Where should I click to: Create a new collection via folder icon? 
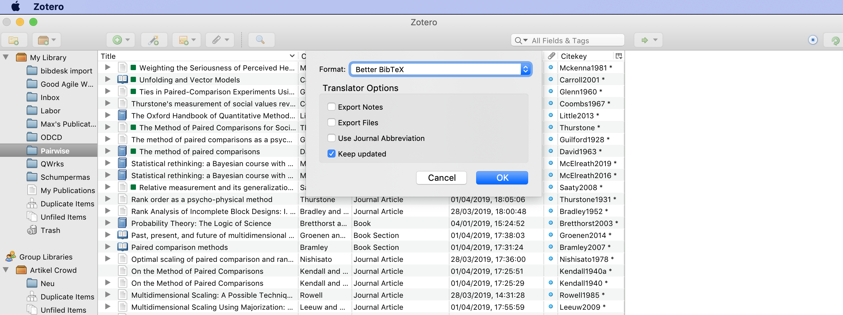pos(14,40)
